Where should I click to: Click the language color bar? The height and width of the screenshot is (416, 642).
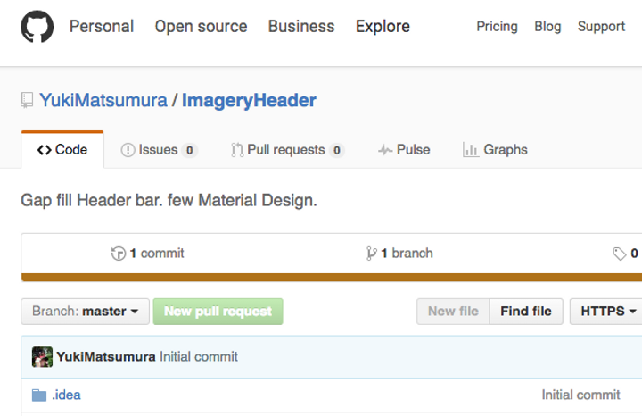[x=331, y=278]
